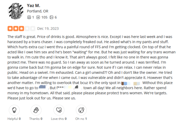Click the Oh no 1 label
The image size is (179, 121).
[81, 119]
